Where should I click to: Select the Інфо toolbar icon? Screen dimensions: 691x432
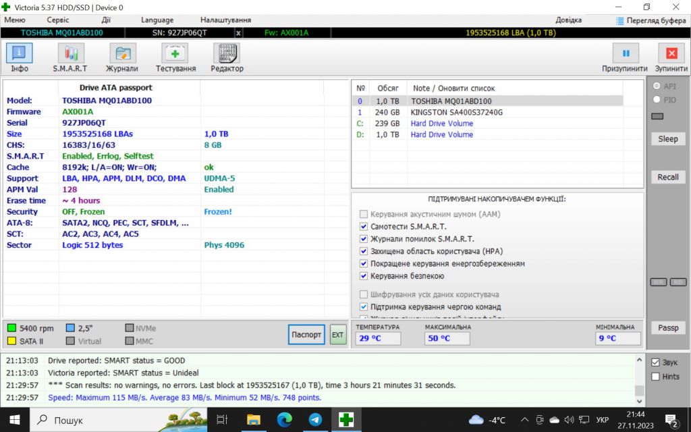[20, 53]
